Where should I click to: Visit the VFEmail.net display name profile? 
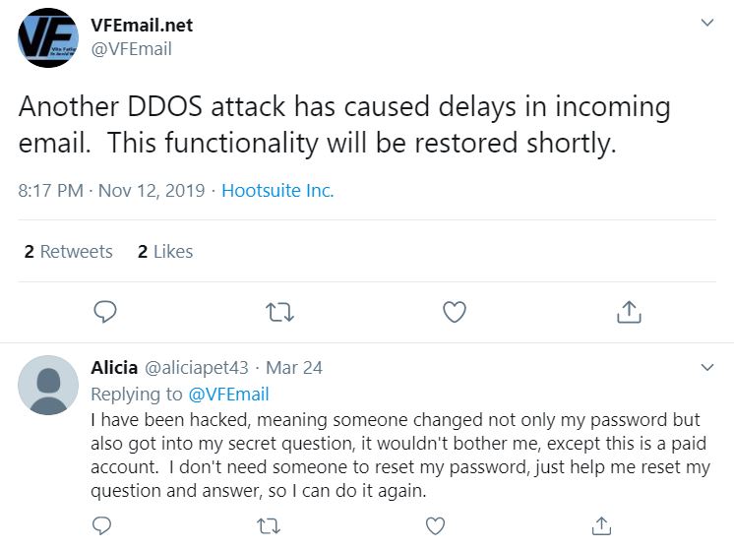tap(142, 26)
